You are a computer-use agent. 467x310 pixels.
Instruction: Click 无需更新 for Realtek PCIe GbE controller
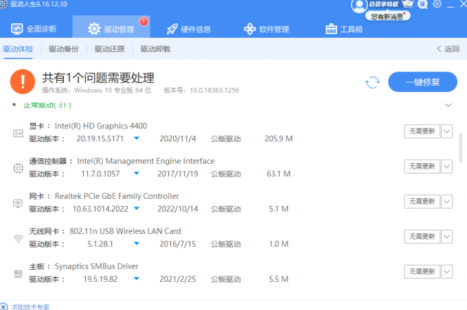point(422,202)
